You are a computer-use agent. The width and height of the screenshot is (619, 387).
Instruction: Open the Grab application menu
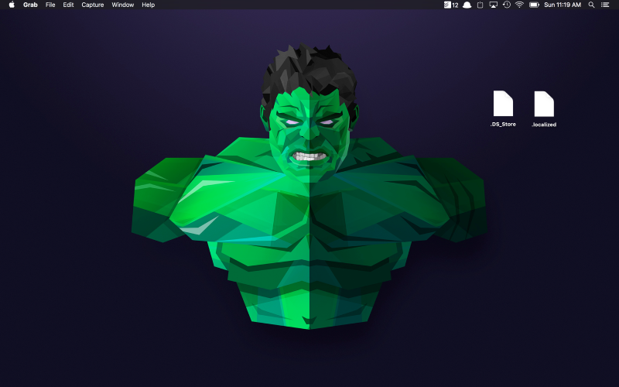(x=30, y=5)
